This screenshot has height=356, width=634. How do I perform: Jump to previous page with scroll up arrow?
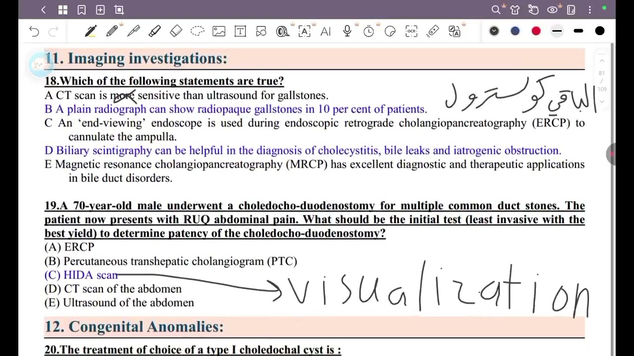[x=602, y=61]
